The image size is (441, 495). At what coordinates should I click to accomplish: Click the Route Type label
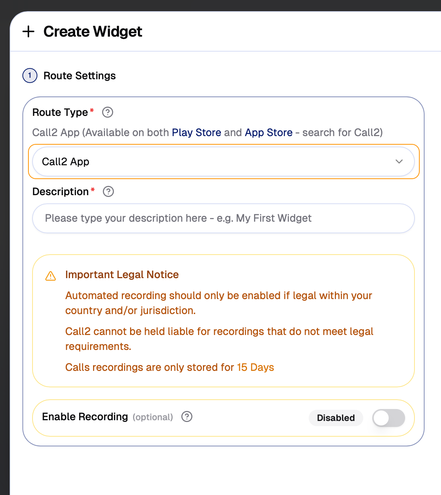[x=60, y=112]
